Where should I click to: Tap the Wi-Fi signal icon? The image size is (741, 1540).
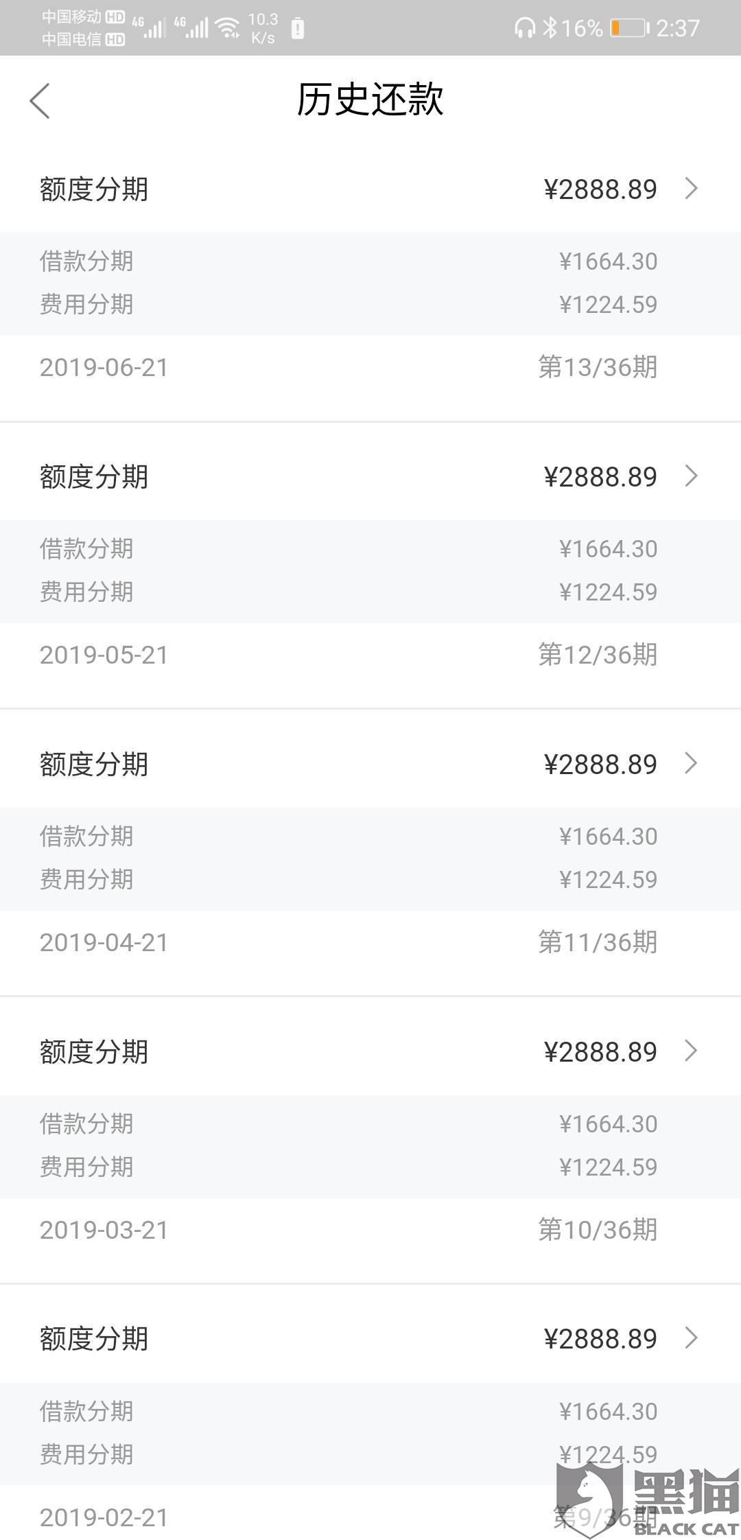point(226,27)
